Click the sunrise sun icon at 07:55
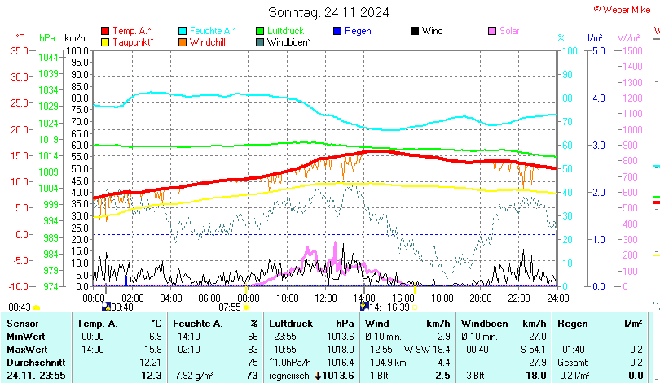 (247, 307)
